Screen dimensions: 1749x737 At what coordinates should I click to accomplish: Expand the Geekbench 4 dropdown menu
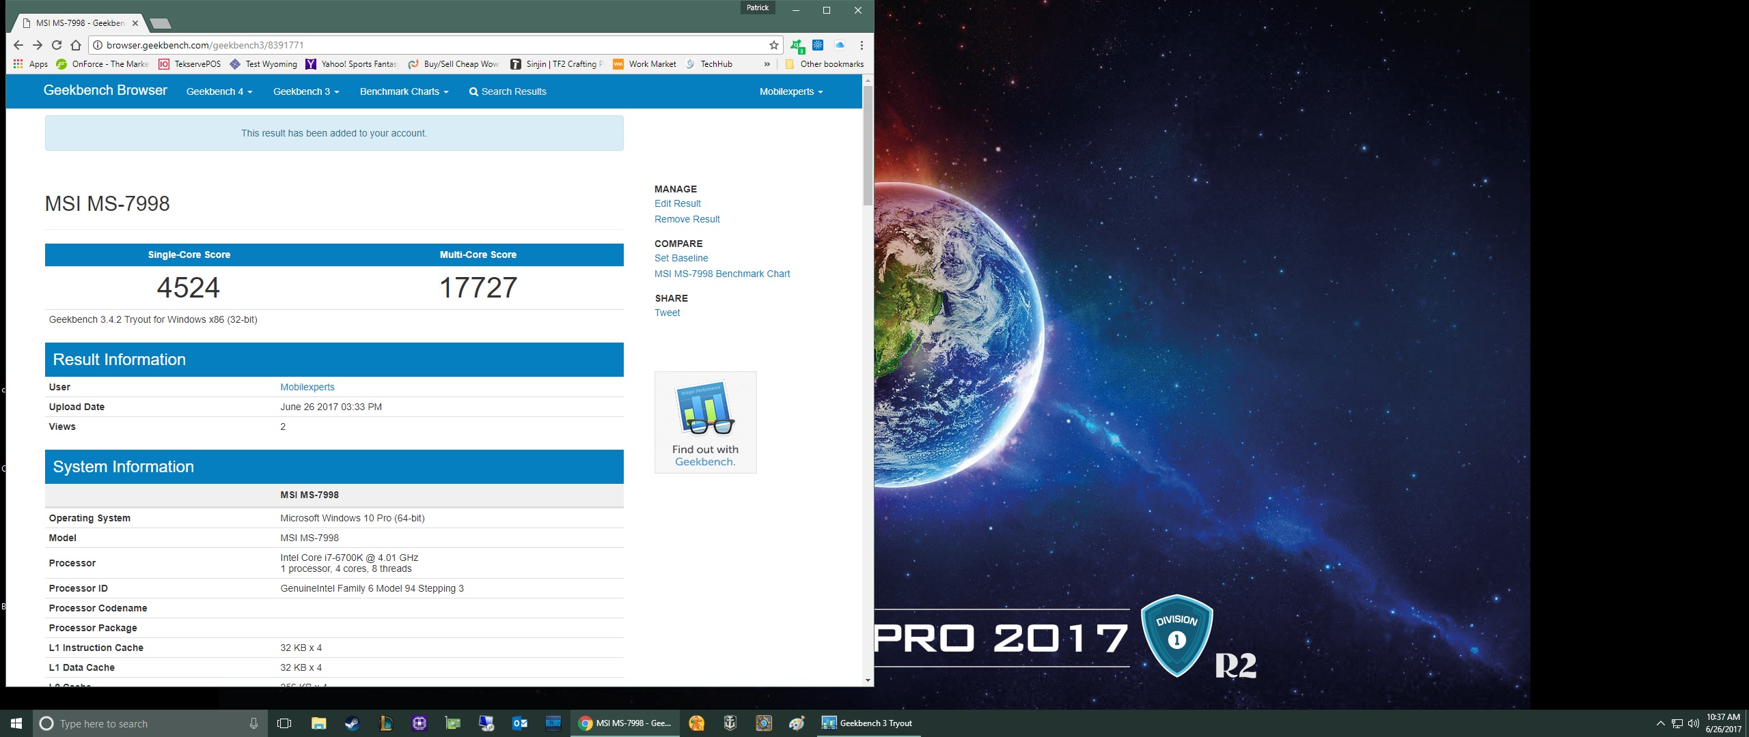(219, 91)
